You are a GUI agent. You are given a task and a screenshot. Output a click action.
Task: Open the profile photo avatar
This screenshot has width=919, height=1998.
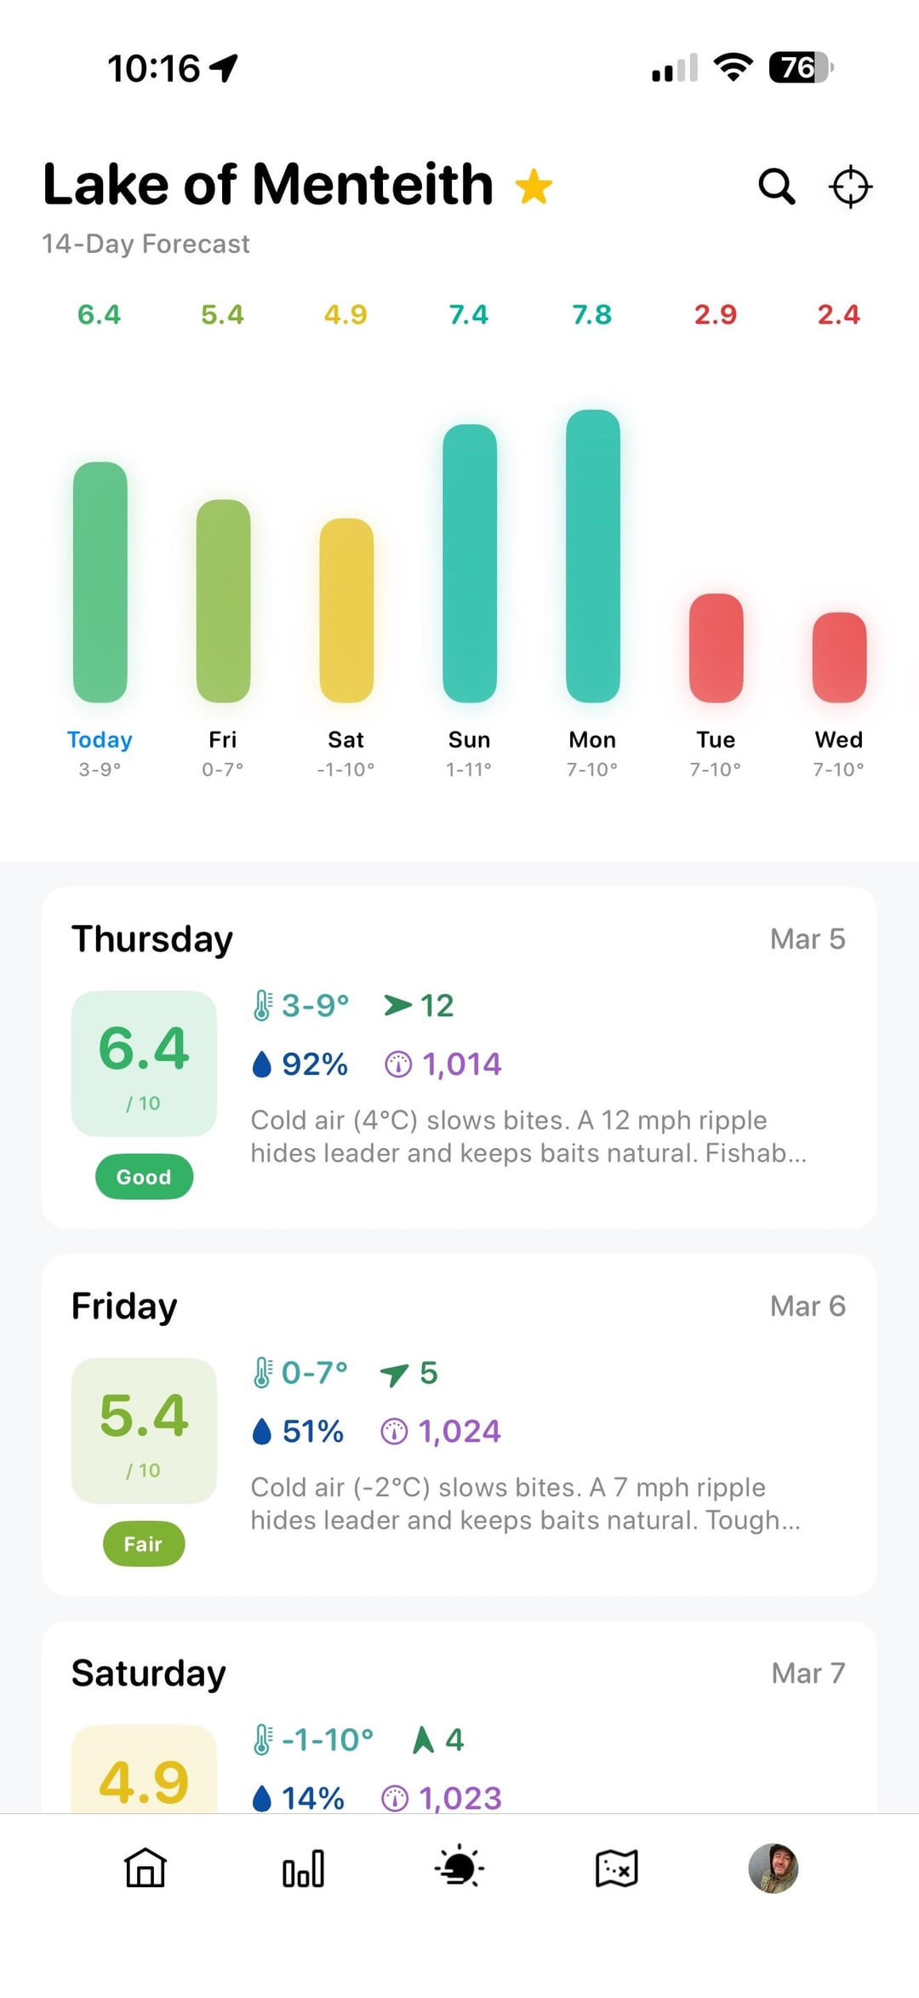773,1869
